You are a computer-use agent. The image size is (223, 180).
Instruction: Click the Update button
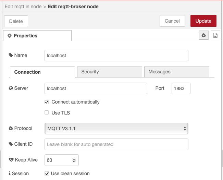click(x=203, y=21)
